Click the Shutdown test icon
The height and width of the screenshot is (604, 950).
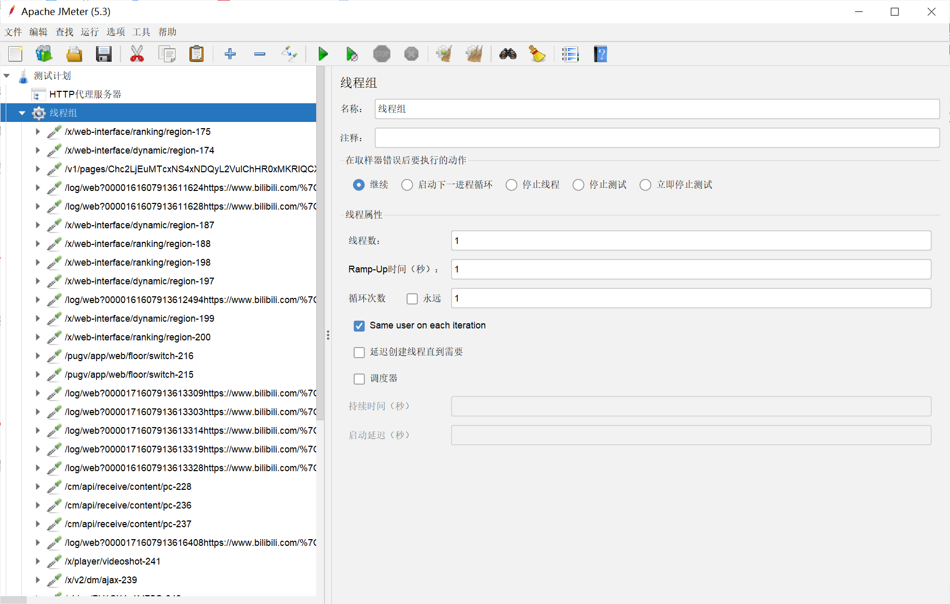(411, 54)
